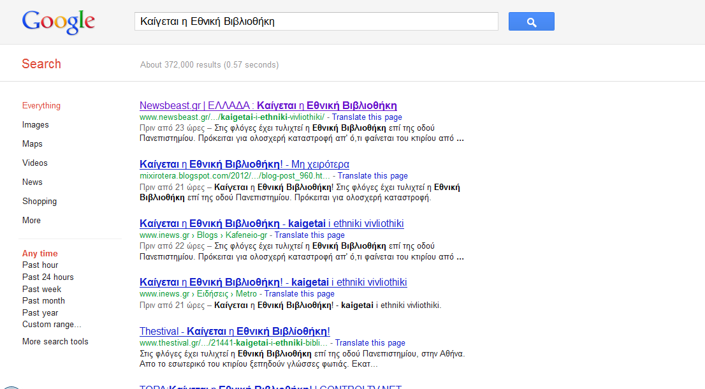The image size is (705, 389).
Task: Switch to Videos results
Action: [x=34, y=163]
